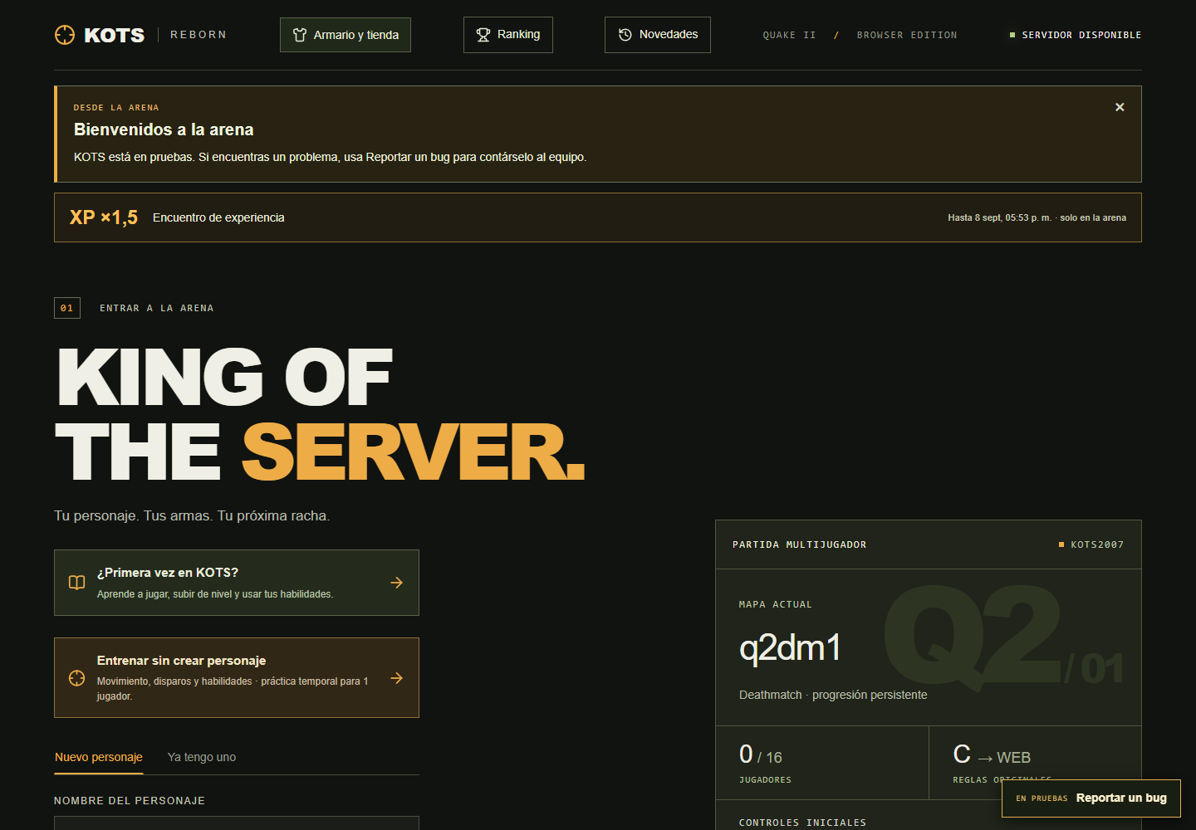Click the Nombre del personaje input field
Screen dimensions: 1196x830
(237, 823)
